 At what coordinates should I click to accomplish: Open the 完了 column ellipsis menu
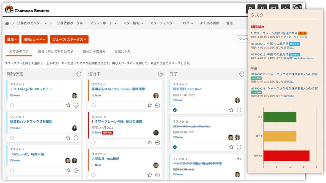pyautogui.click(x=241, y=74)
